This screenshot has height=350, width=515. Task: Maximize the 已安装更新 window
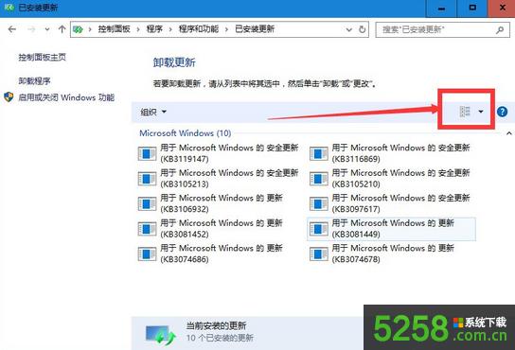pos(472,9)
